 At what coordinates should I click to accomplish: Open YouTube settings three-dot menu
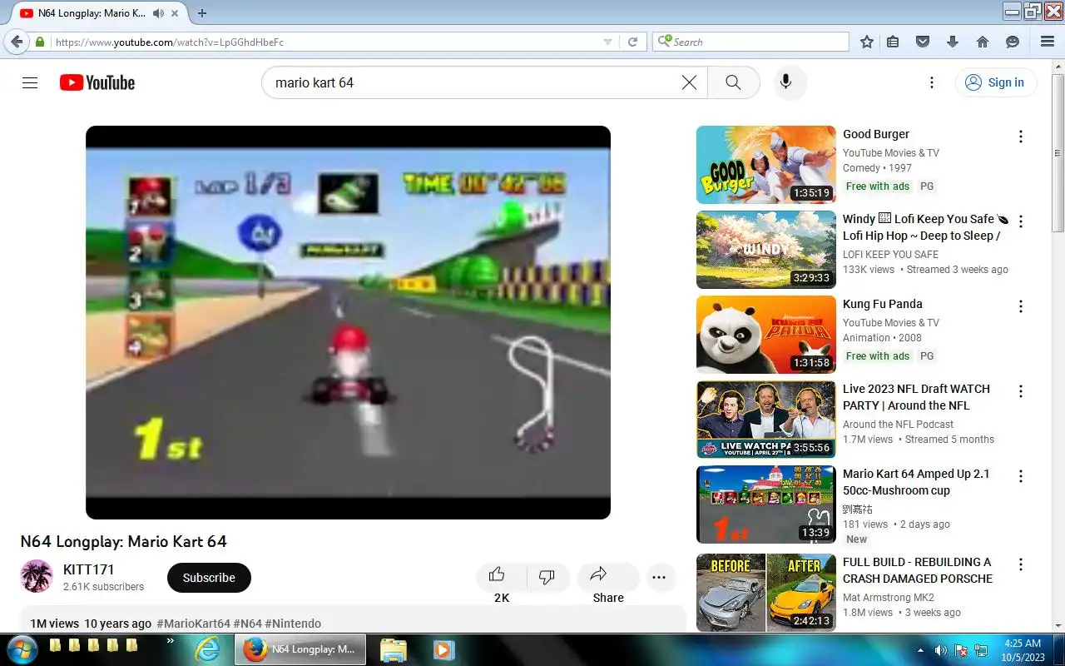pos(932,82)
